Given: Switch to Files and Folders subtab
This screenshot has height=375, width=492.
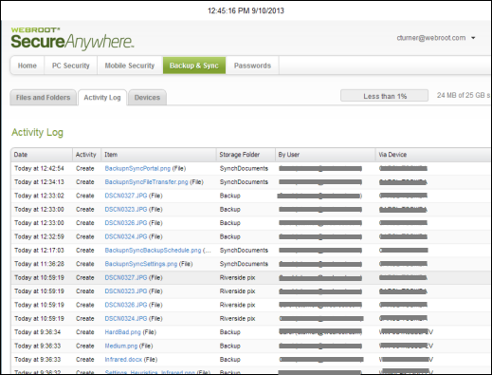Looking at the screenshot, I should [43, 98].
